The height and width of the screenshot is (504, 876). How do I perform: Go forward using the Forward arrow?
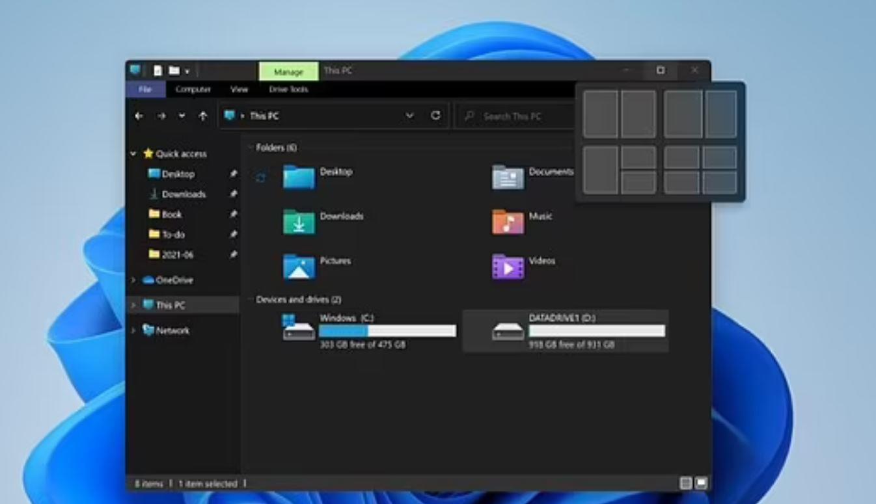click(x=161, y=116)
